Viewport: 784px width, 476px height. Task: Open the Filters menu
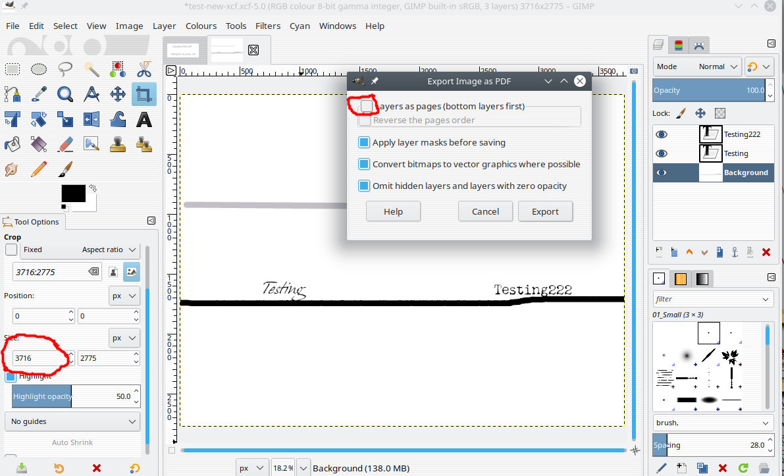pos(267,26)
